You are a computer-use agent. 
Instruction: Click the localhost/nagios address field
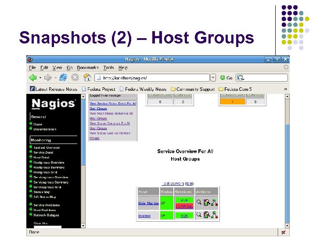tap(152, 78)
